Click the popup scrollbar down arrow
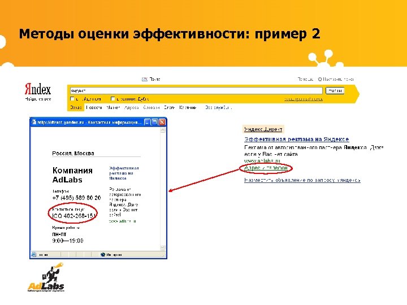Viewport: 407px width, 305px height. [x=163, y=247]
